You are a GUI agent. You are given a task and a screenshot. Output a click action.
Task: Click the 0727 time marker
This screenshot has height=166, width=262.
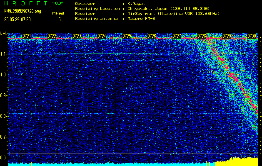point(177,36)
